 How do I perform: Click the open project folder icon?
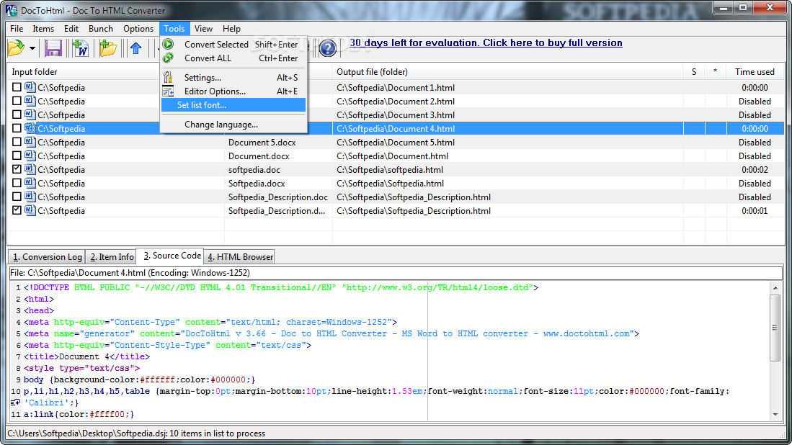[16, 48]
